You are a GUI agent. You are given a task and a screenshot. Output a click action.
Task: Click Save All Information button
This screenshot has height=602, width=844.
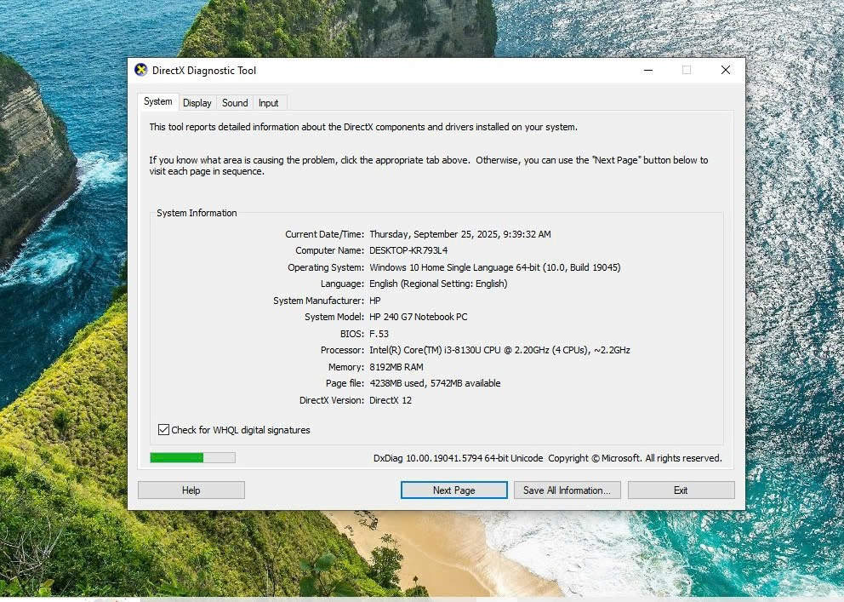coord(567,490)
